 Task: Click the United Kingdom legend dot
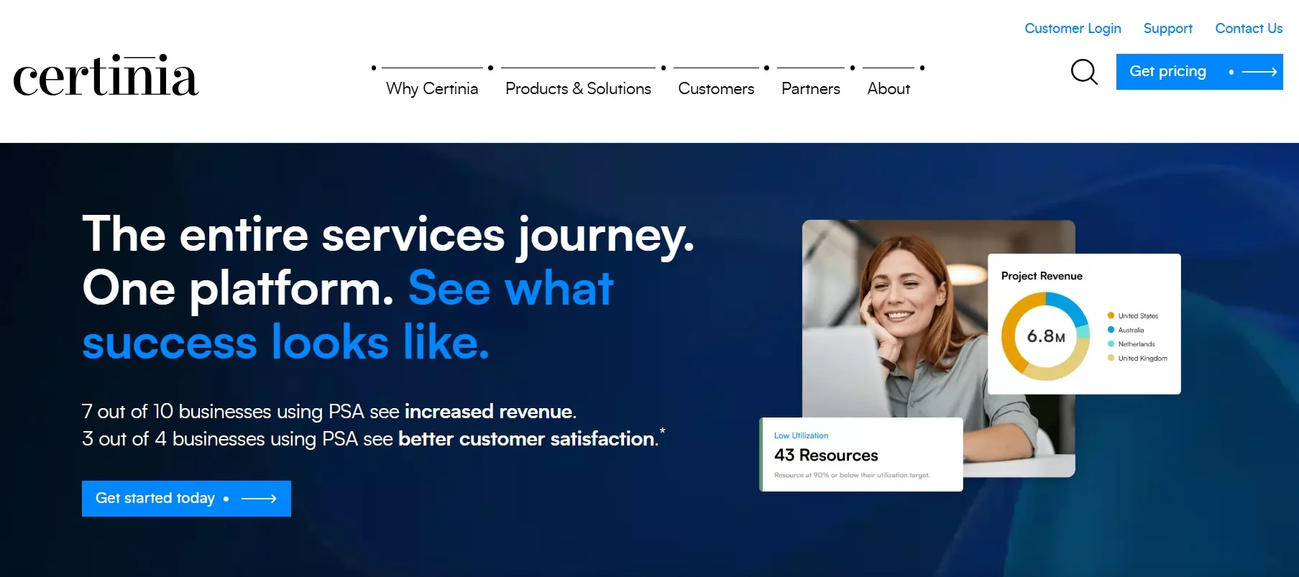pos(1111,358)
